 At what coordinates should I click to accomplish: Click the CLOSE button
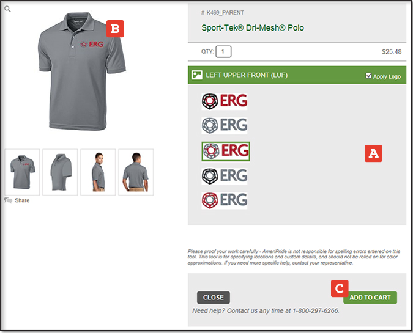(214, 298)
